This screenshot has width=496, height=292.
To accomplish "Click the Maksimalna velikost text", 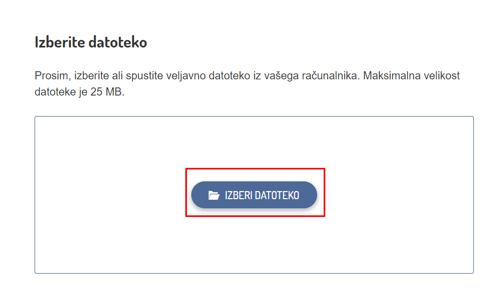I will pyautogui.click(x=411, y=76).
